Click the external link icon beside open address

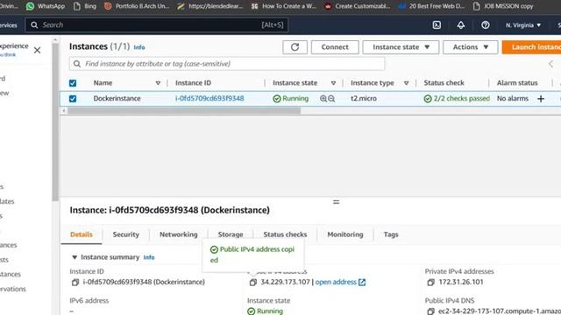pyautogui.click(x=362, y=282)
